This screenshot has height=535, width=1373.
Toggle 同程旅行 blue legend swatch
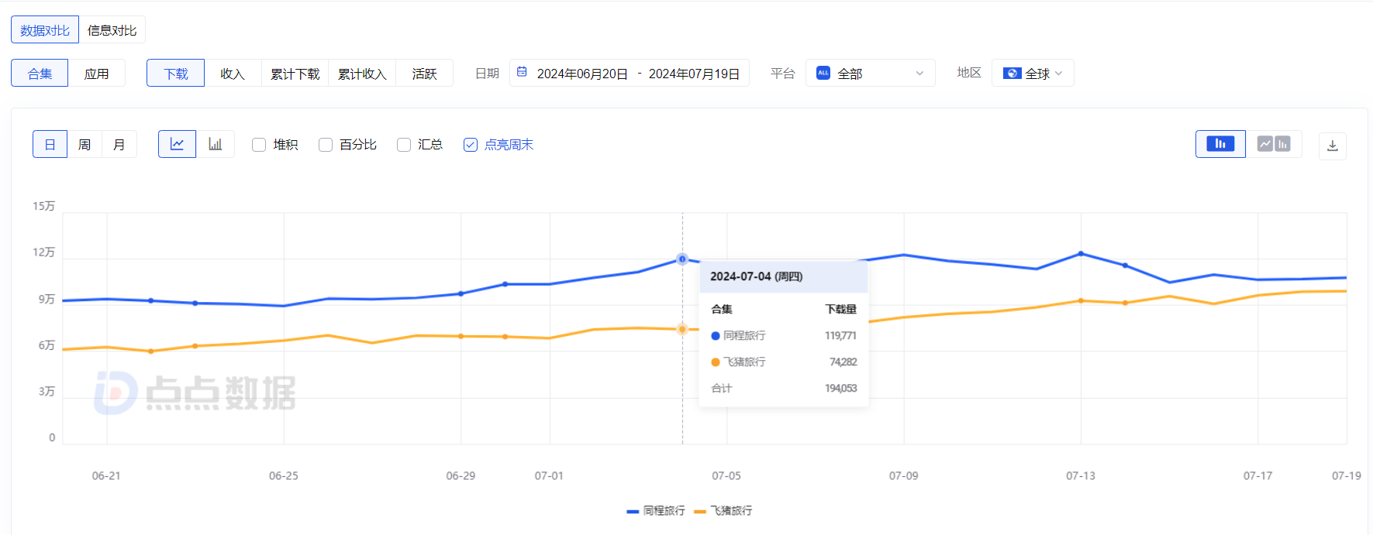[633, 511]
